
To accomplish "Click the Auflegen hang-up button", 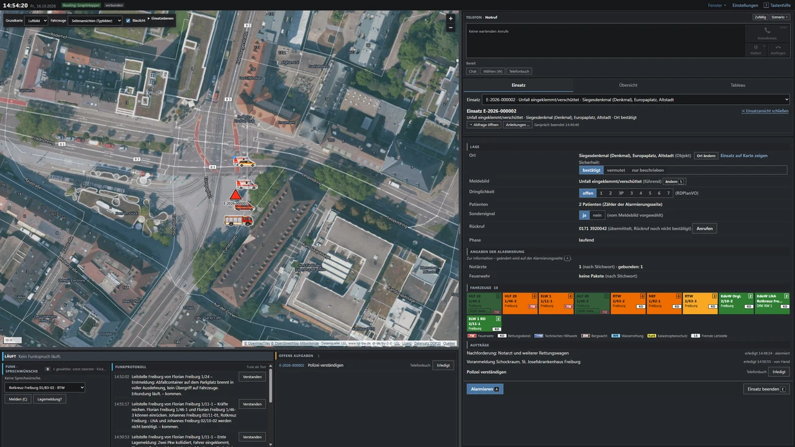I will [778, 50].
